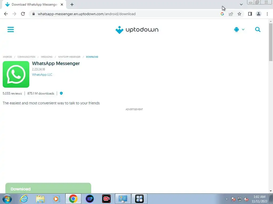
Task: Open File Explorer from the taskbar
Action: [40, 199]
